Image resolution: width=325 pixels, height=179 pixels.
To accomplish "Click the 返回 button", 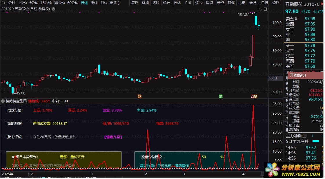I will [276, 3].
